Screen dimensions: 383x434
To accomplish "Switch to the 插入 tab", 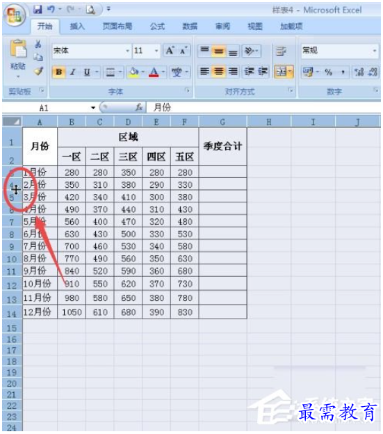I will point(77,26).
